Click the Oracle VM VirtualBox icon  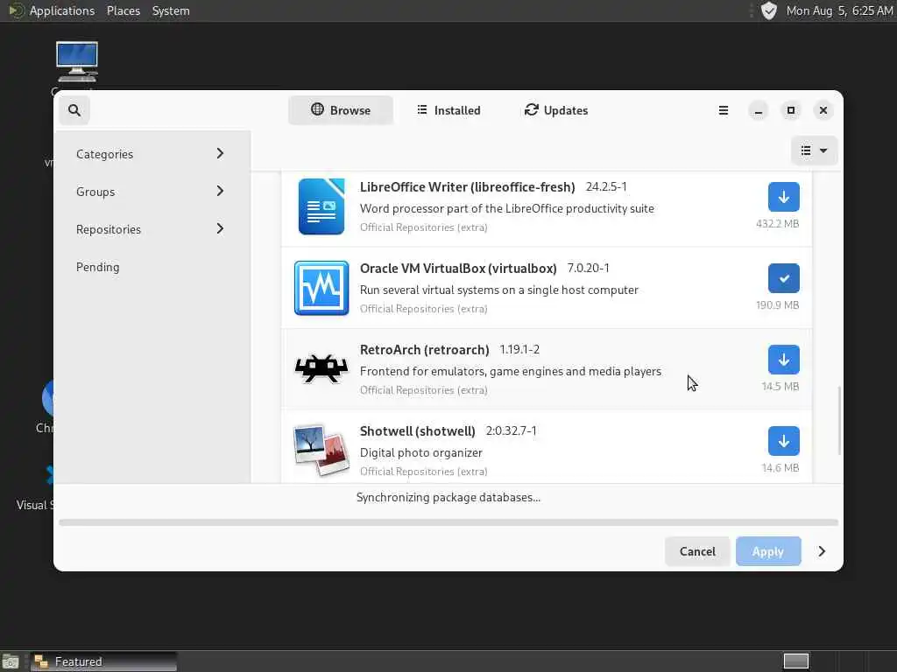coord(321,288)
